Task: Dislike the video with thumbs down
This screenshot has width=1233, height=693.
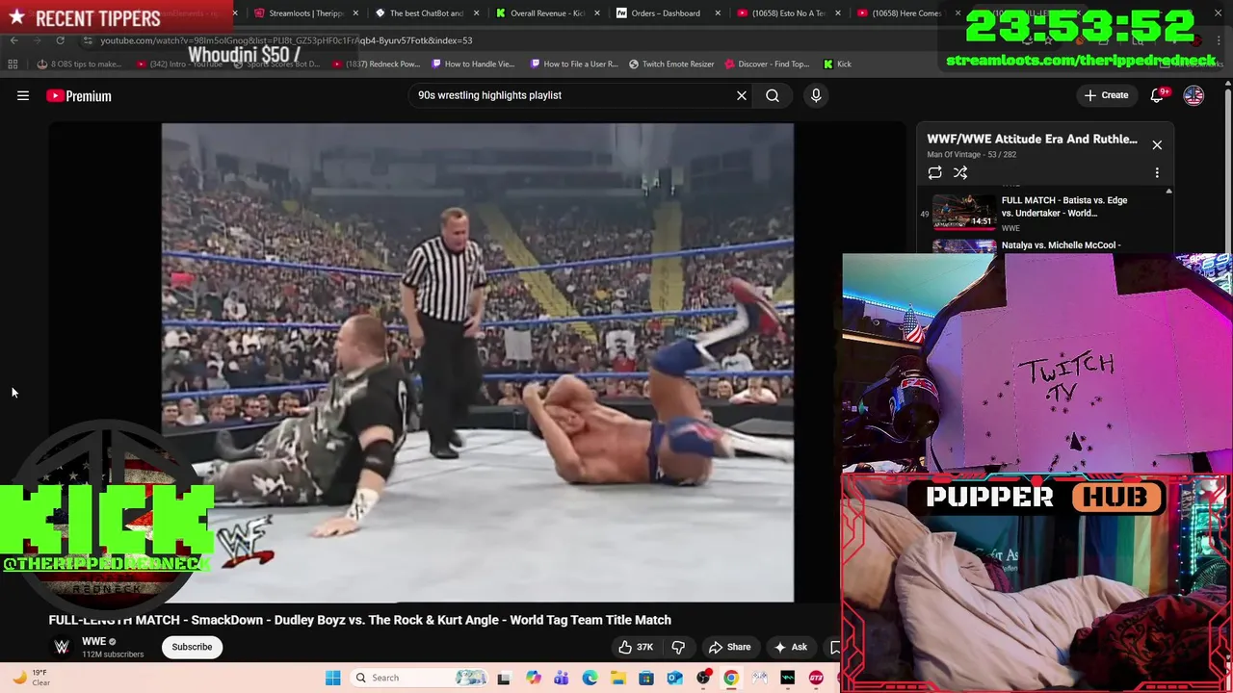Action: pos(678,647)
